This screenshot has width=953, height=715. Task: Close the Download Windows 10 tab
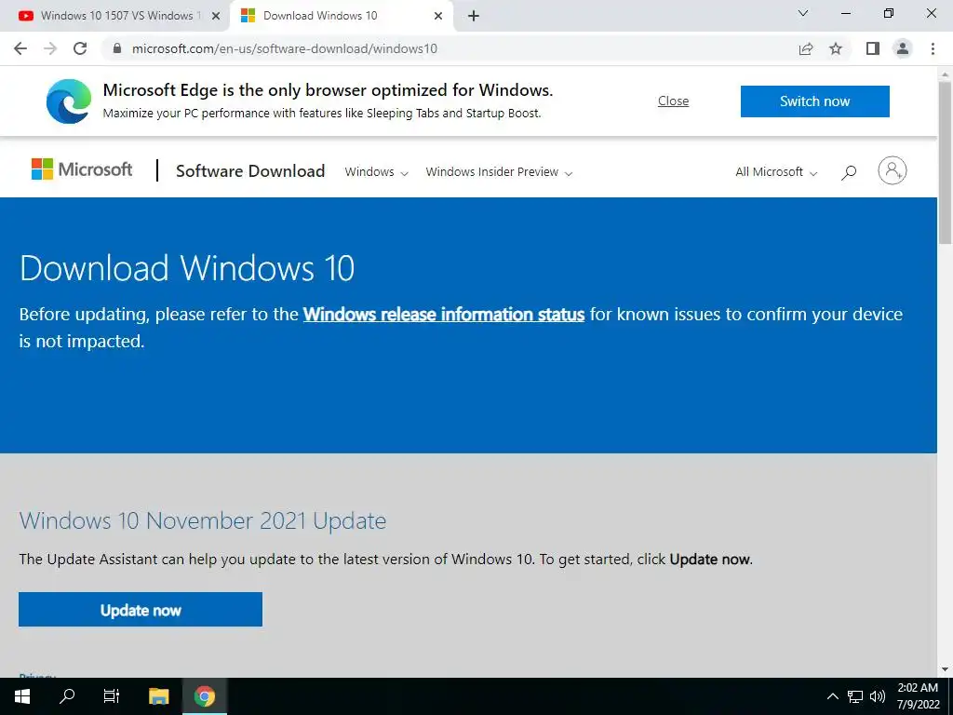[x=438, y=17]
